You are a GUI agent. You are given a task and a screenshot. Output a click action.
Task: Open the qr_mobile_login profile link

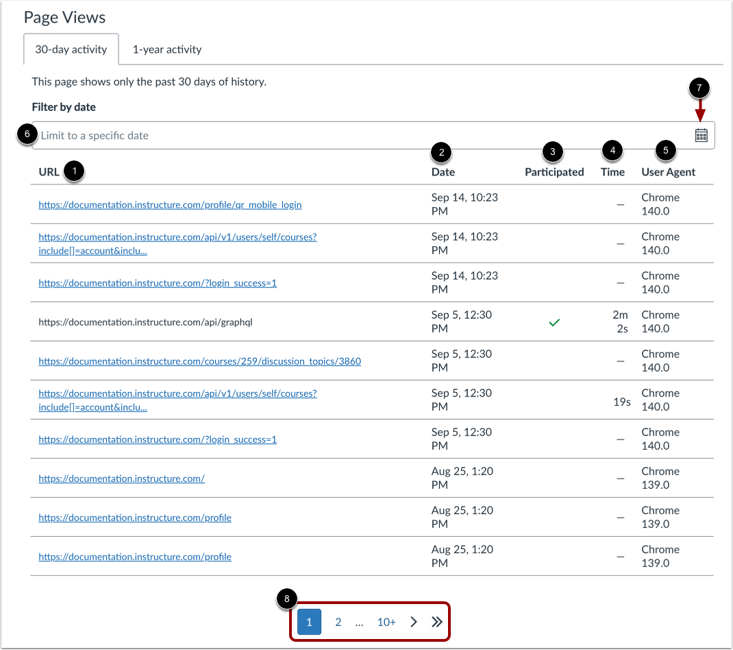[170, 204]
